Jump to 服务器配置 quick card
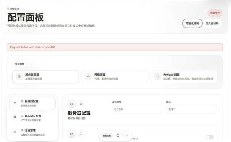The image size is (231, 142). pyautogui.click(x=46, y=76)
